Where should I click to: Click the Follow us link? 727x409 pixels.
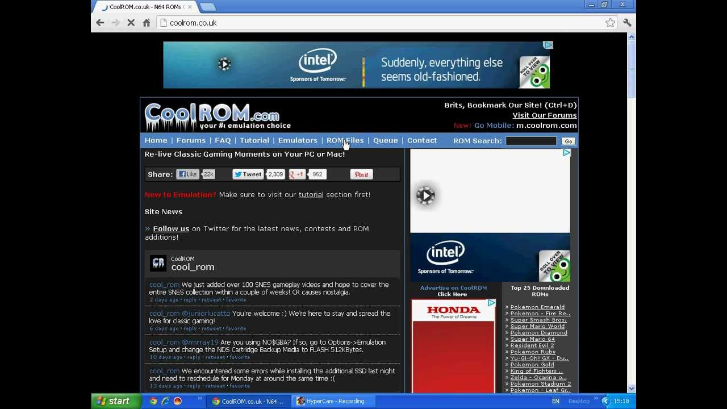pyautogui.click(x=171, y=228)
